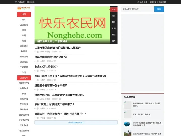Viewport: 181px width, 136px height.
Task: Select the 猪肉 slide tab
Action: tap(114, 41)
